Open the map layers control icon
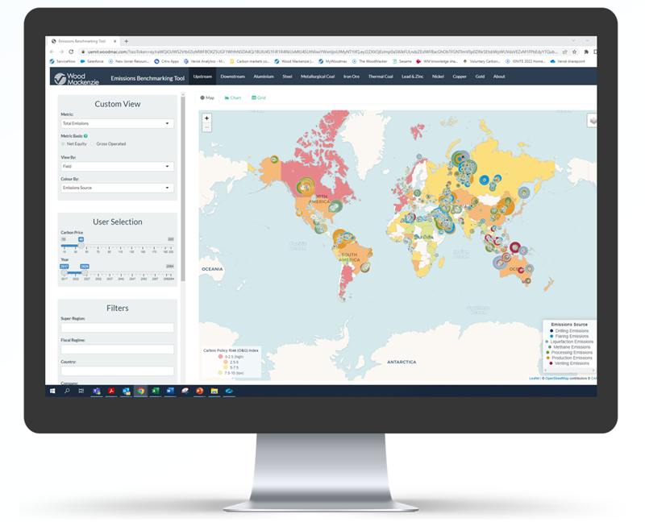Viewport: 645px width, 522px height. (x=593, y=120)
